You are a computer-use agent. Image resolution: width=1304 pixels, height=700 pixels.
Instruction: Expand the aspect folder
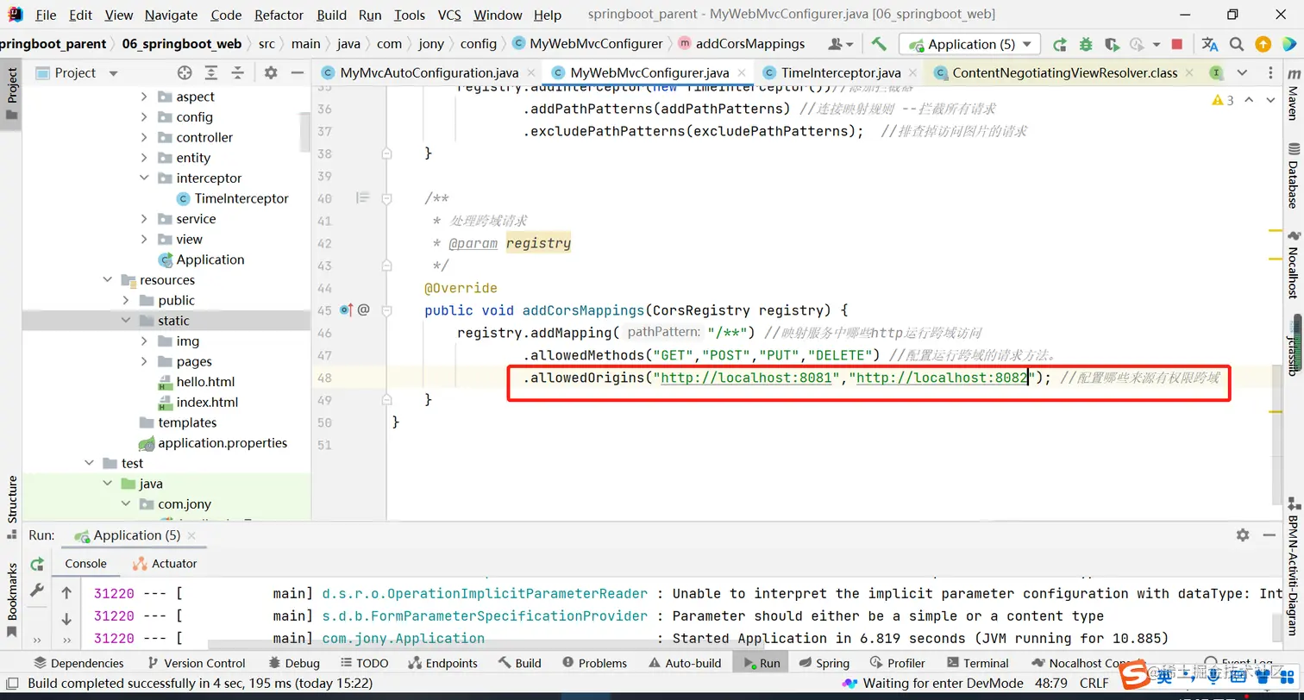click(x=144, y=97)
